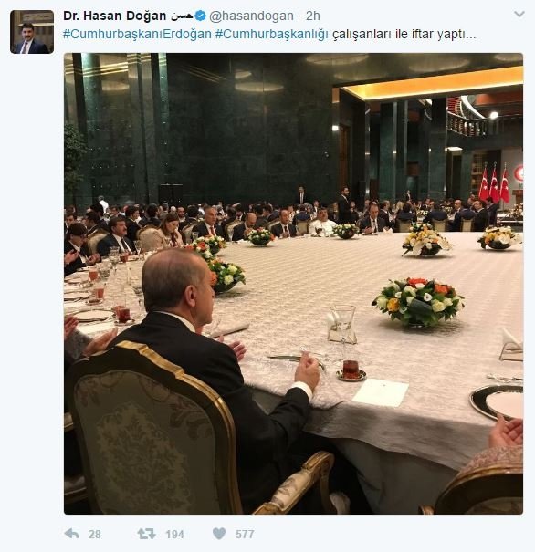Enlarge the iftar dinner photo
Image resolution: width=535 pixels, height=552 pixels.
[293, 284]
